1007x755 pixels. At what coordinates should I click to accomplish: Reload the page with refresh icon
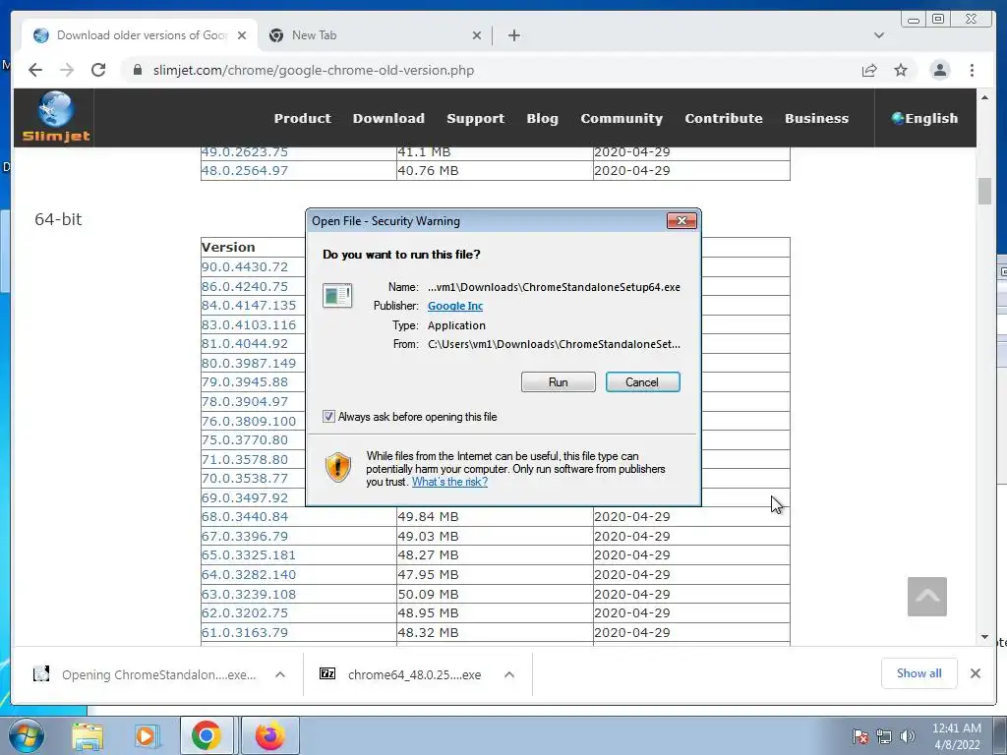(98, 70)
